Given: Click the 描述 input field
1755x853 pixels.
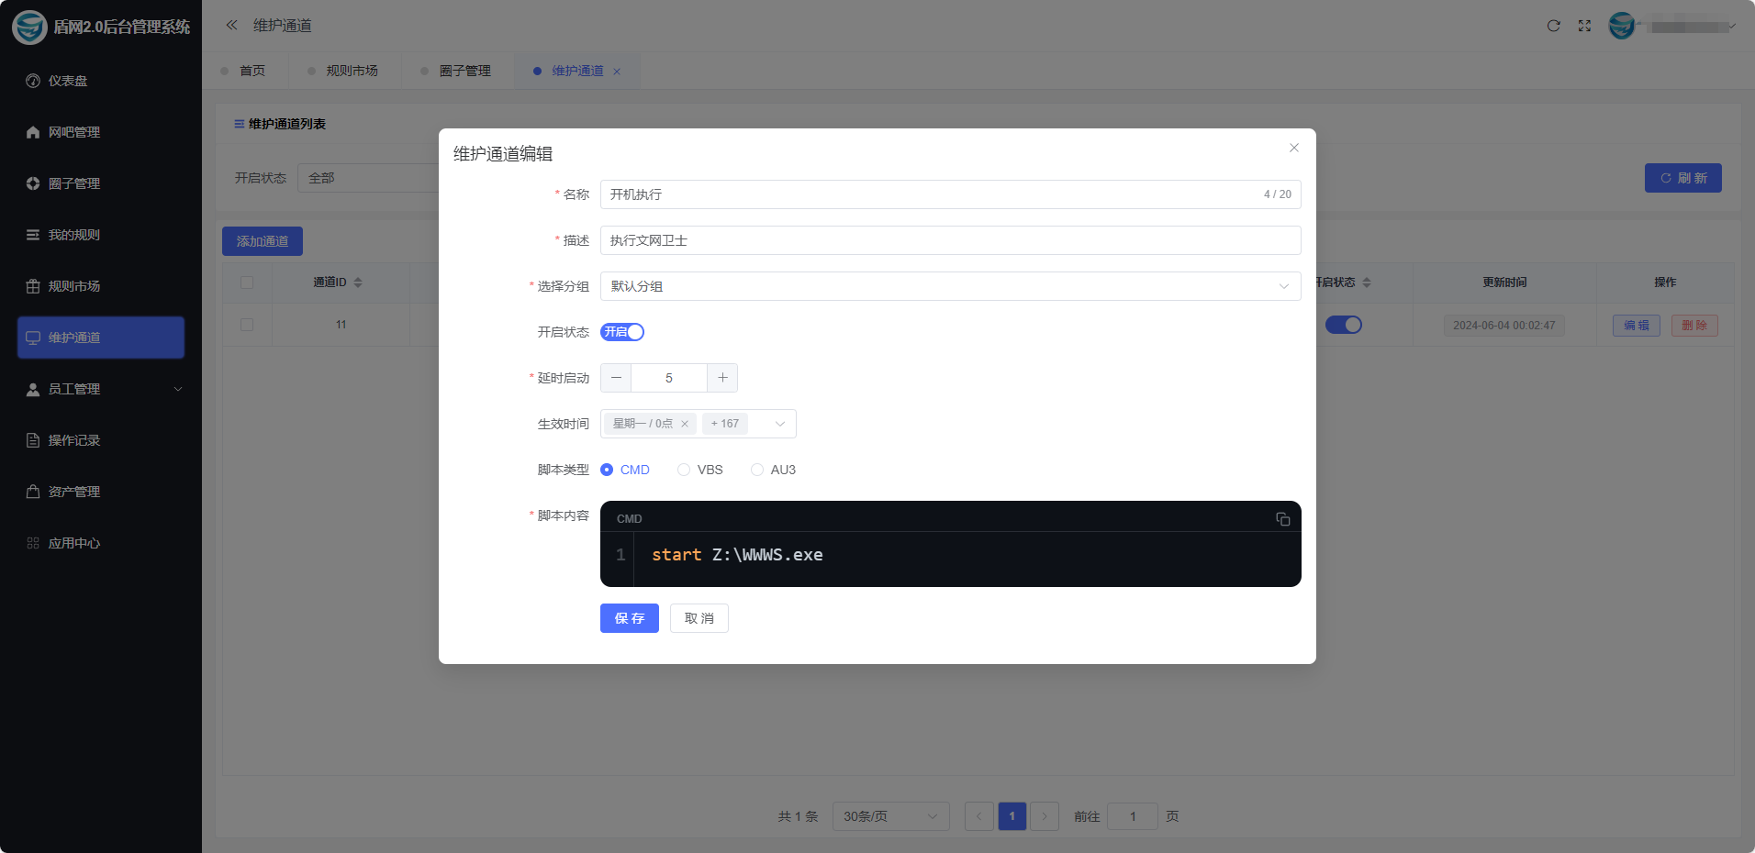Looking at the screenshot, I should tap(950, 240).
